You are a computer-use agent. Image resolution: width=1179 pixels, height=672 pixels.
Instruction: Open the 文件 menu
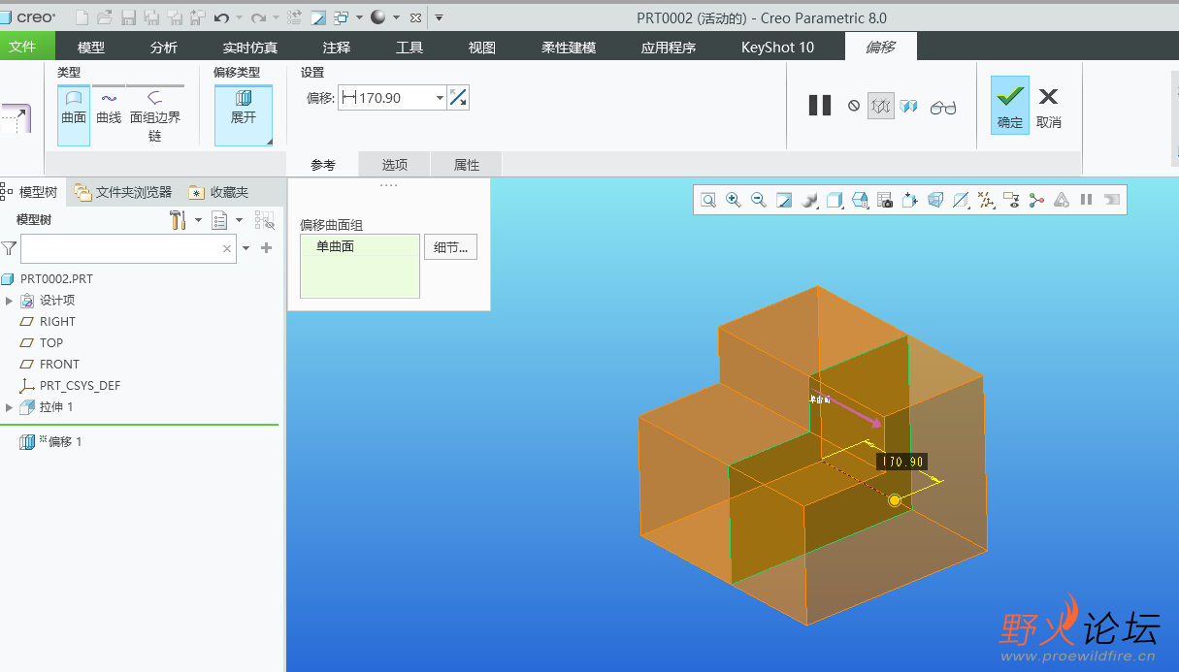point(22,46)
